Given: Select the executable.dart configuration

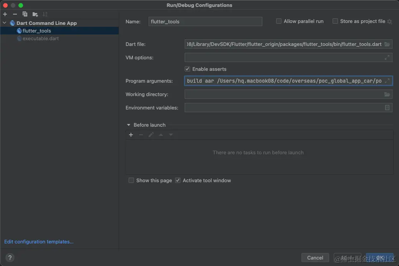Looking at the screenshot, I should (x=40, y=38).
